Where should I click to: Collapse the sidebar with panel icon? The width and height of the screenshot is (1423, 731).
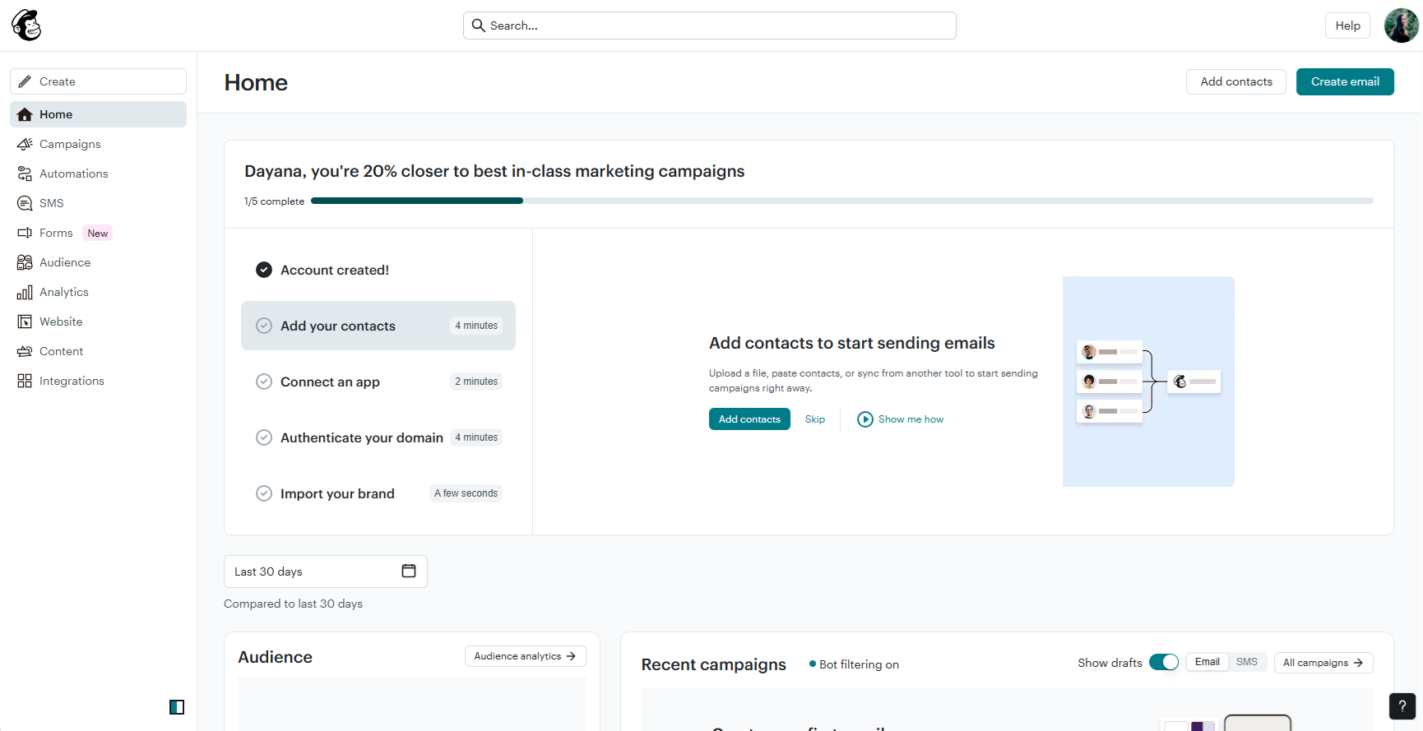[177, 707]
